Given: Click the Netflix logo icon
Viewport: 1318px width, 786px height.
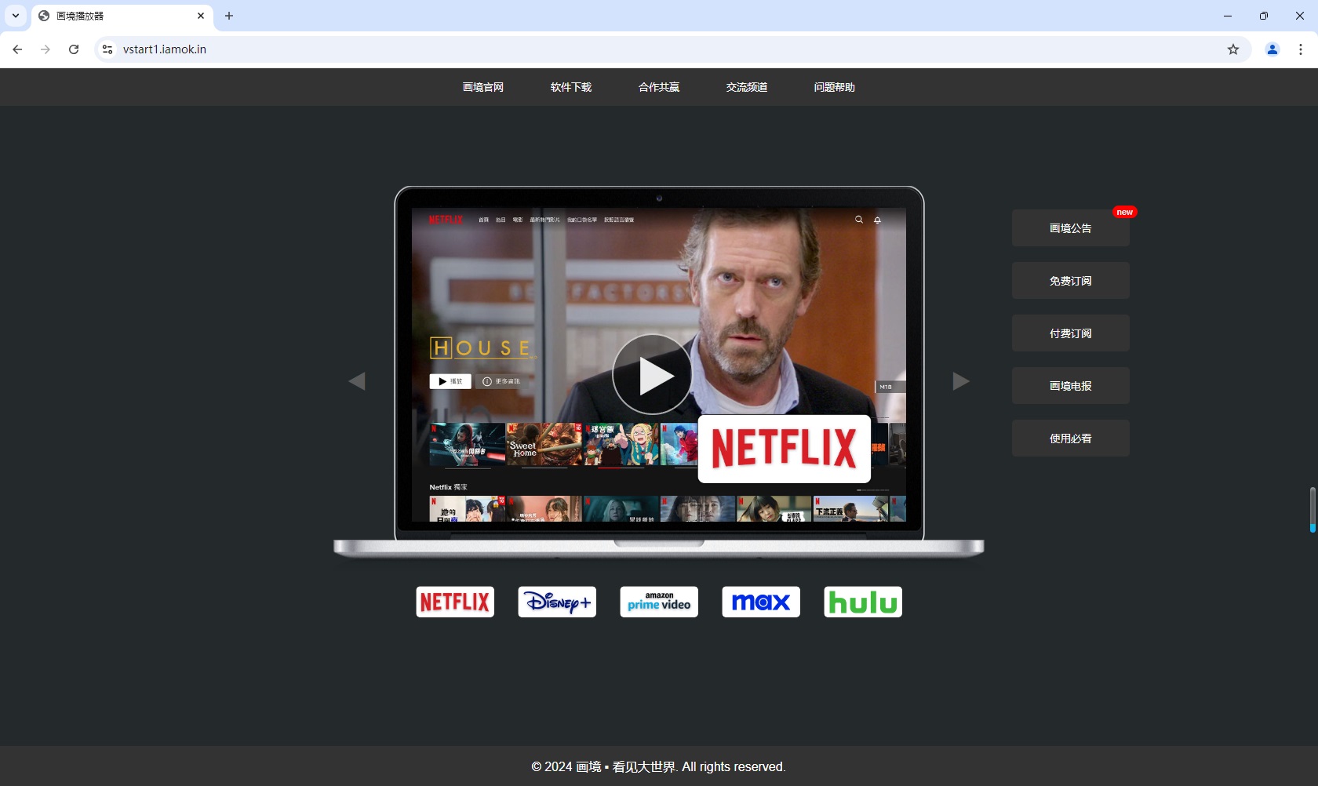Looking at the screenshot, I should 455,602.
